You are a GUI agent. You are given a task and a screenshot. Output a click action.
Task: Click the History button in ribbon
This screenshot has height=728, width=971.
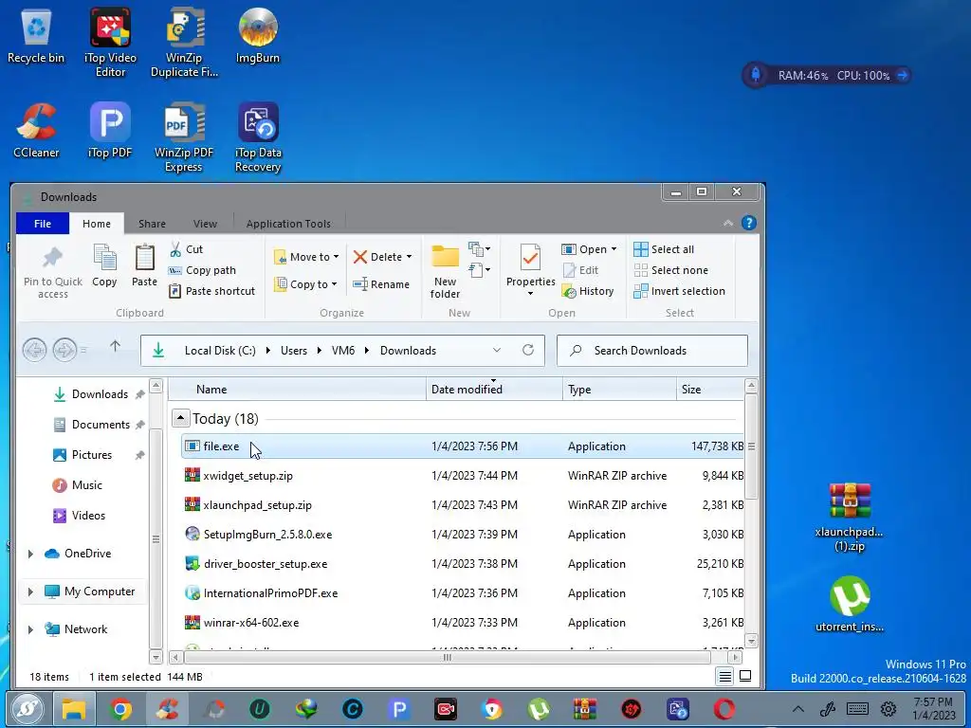coord(588,291)
